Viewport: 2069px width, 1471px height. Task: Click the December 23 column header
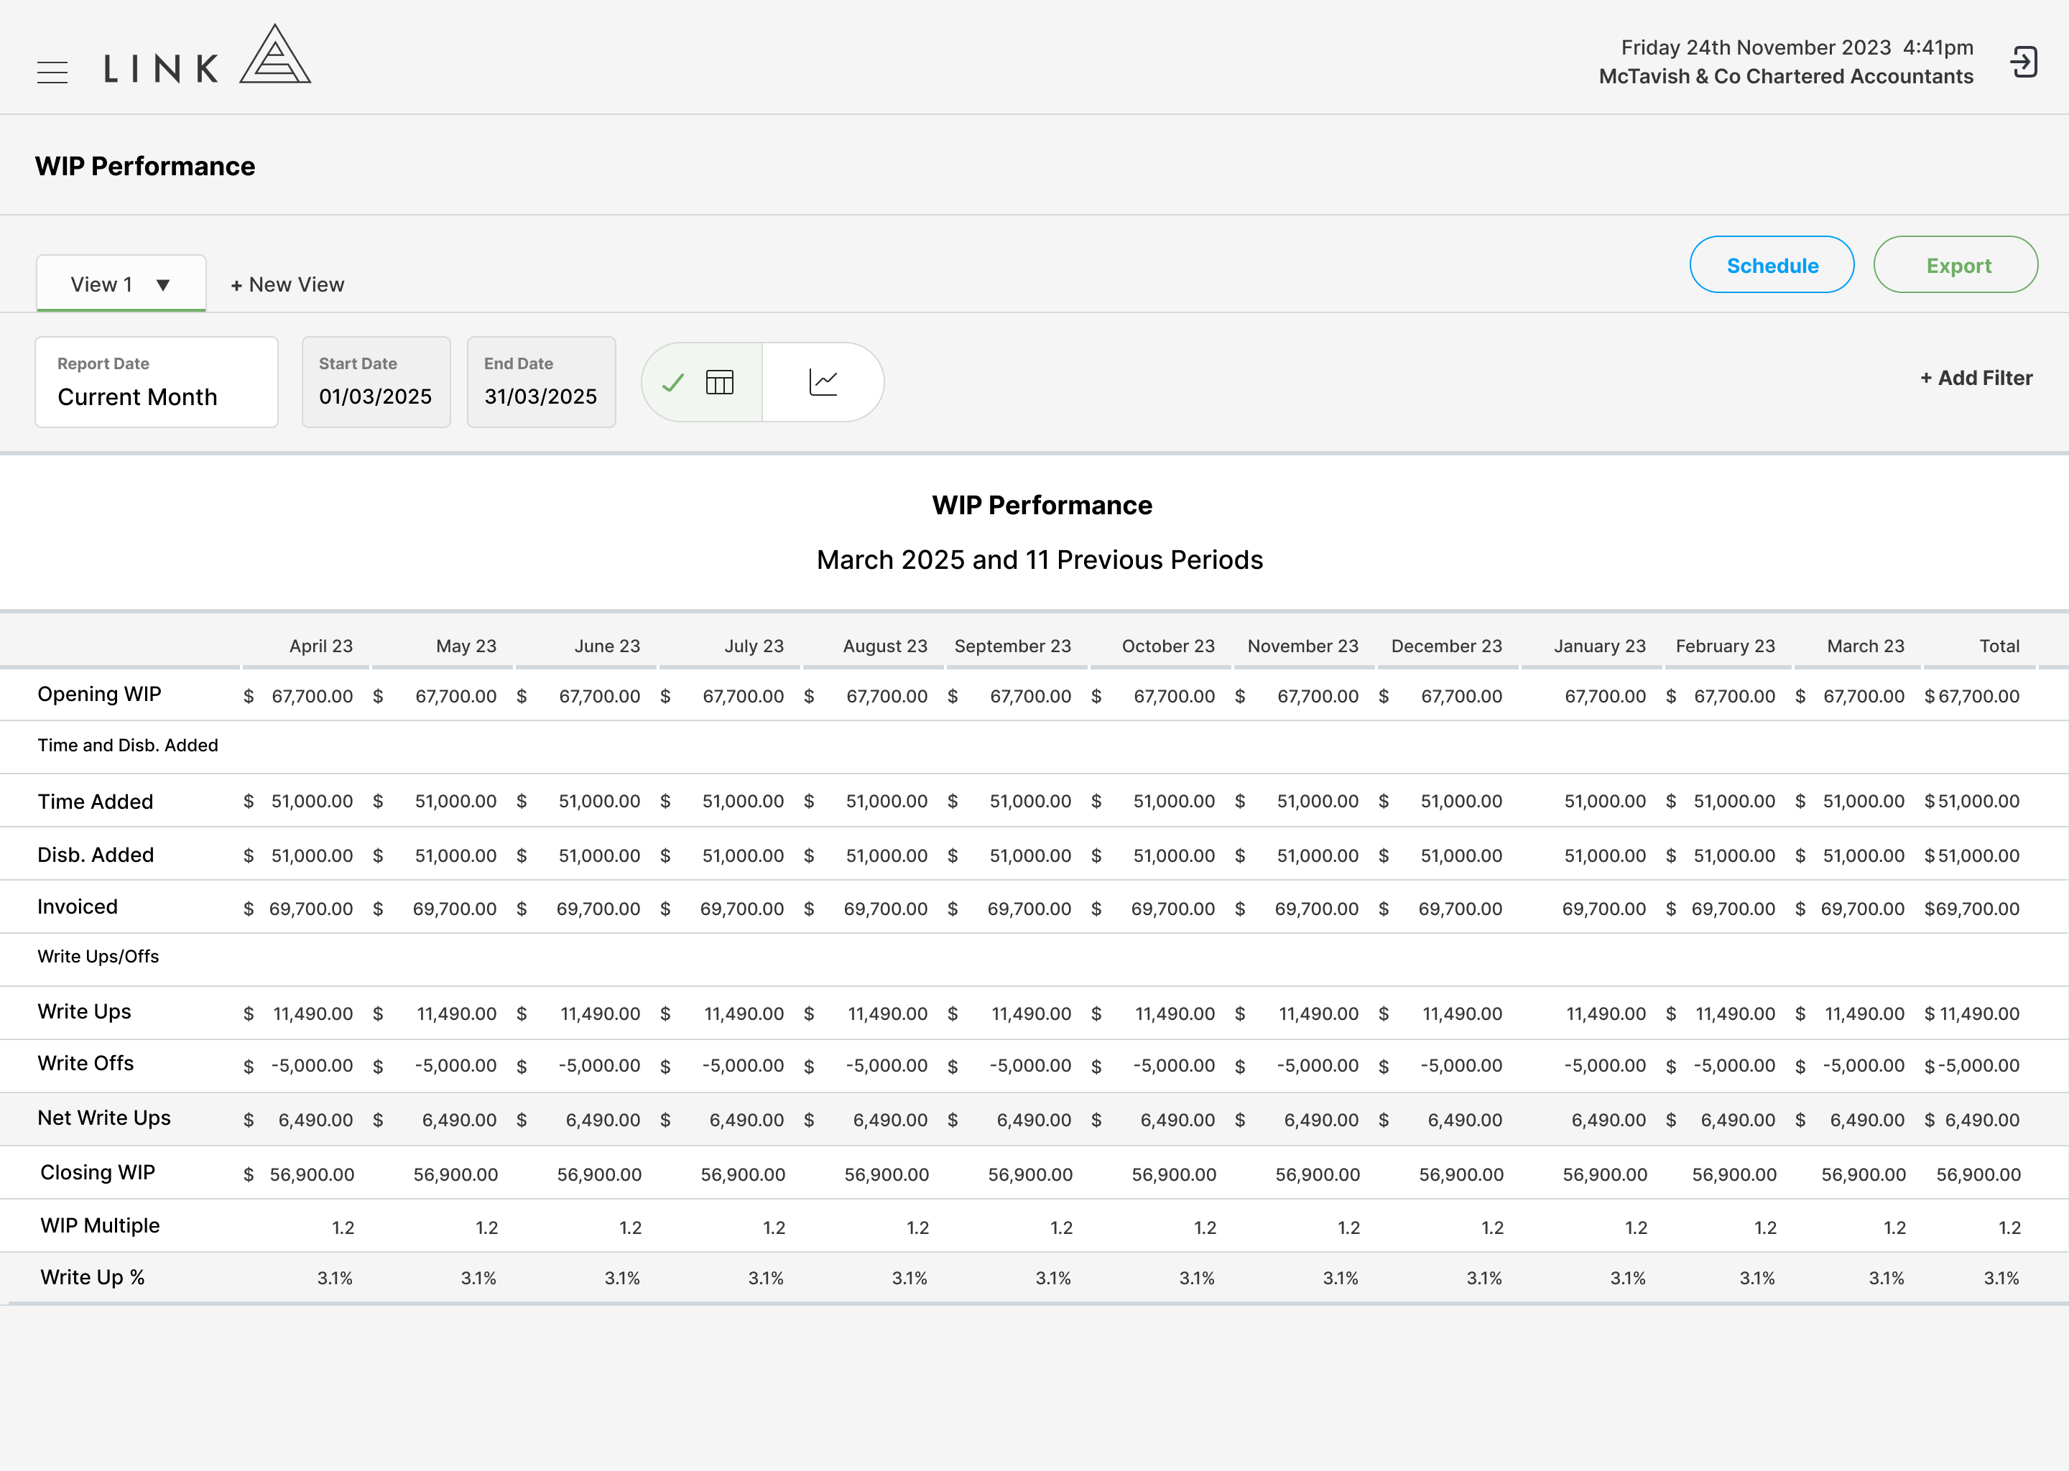(1447, 646)
